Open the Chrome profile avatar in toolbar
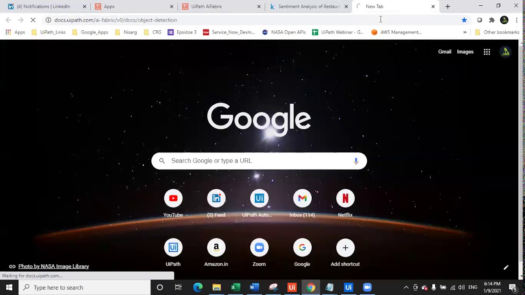 point(504,20)
